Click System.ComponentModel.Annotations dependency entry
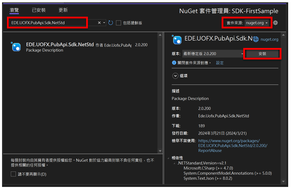 pyautogui.click(x=228, y=173)
